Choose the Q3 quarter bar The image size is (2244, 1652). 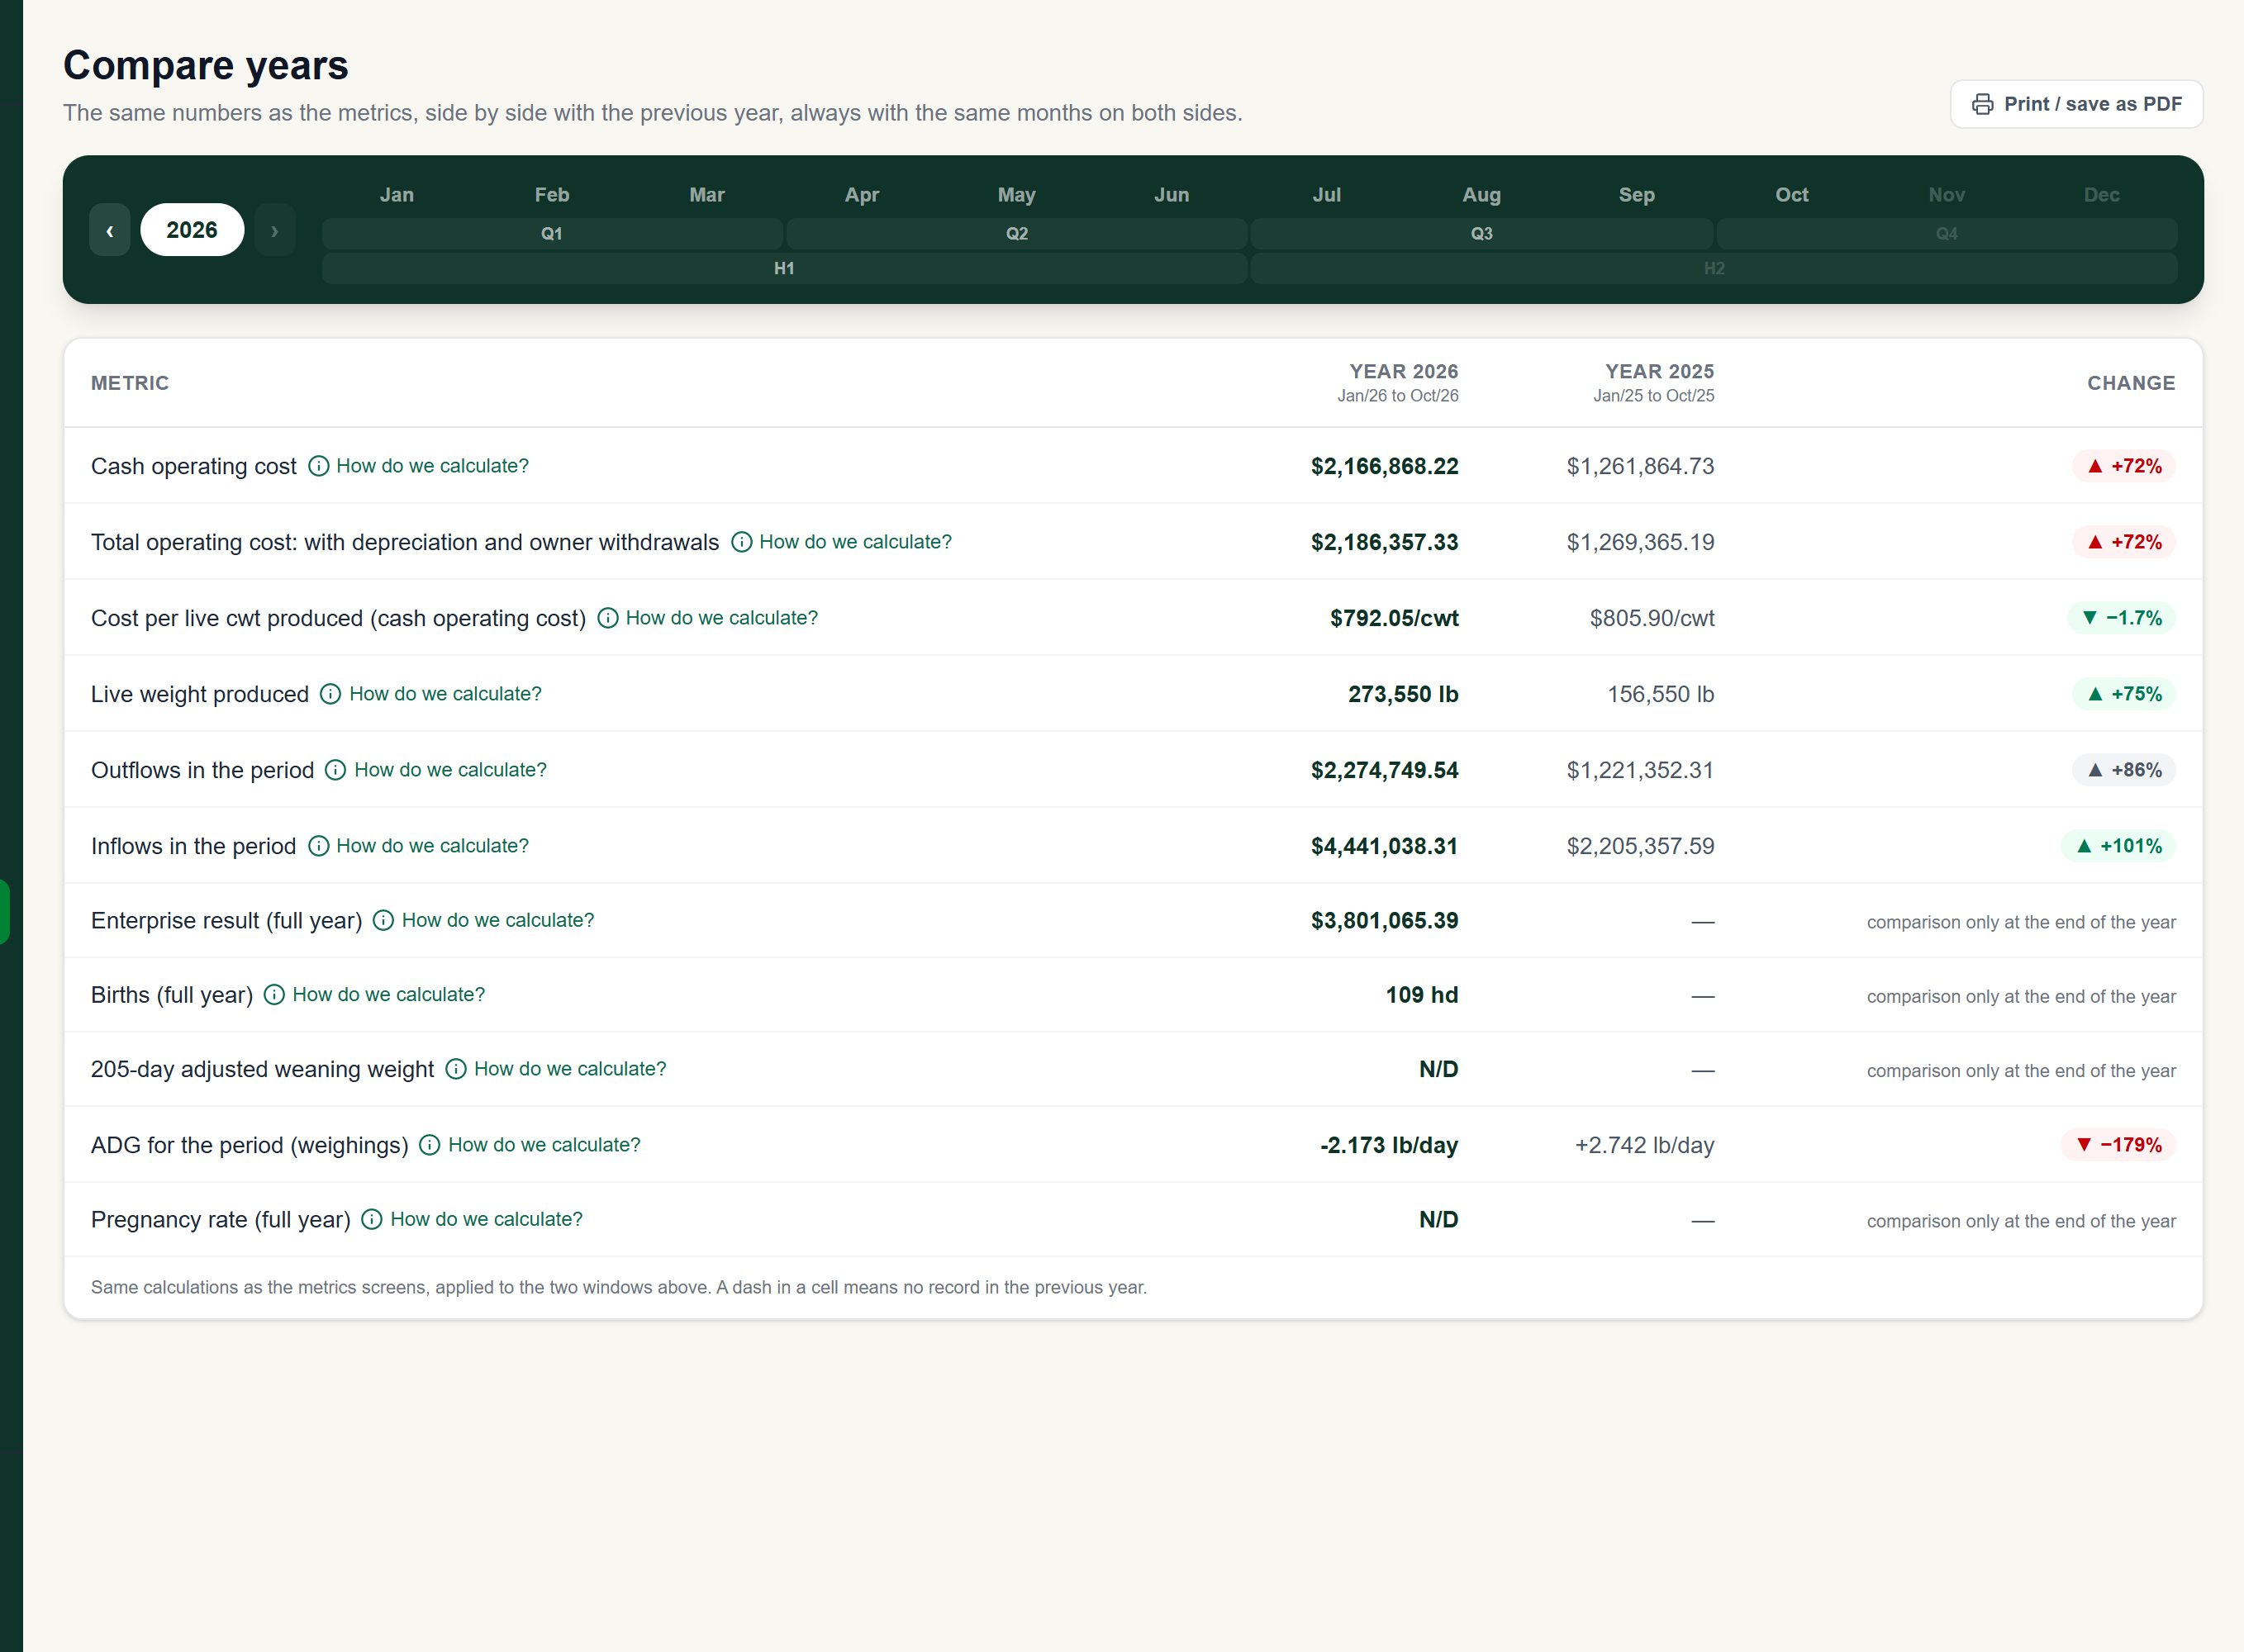tap(1482, 234)
